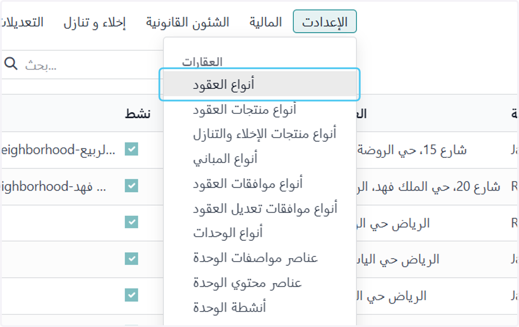Select أنواع موافقات تعديل العقود entry

tap(260, 208)
